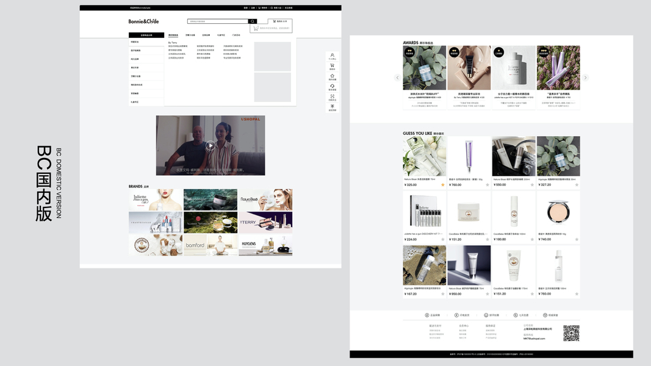Focus the header search input field

(x=218, y=21)
